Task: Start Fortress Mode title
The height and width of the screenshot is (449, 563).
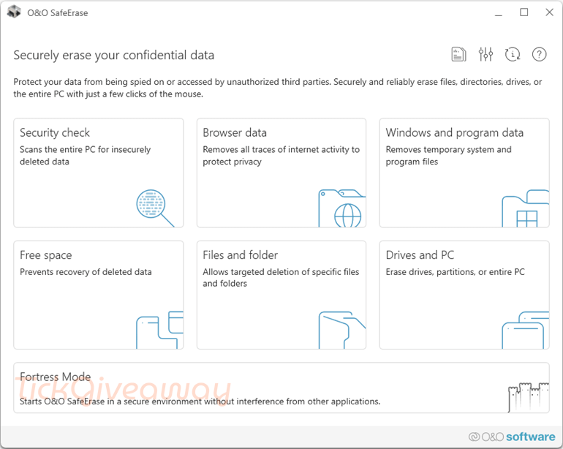Action: (x=56, y=377)
